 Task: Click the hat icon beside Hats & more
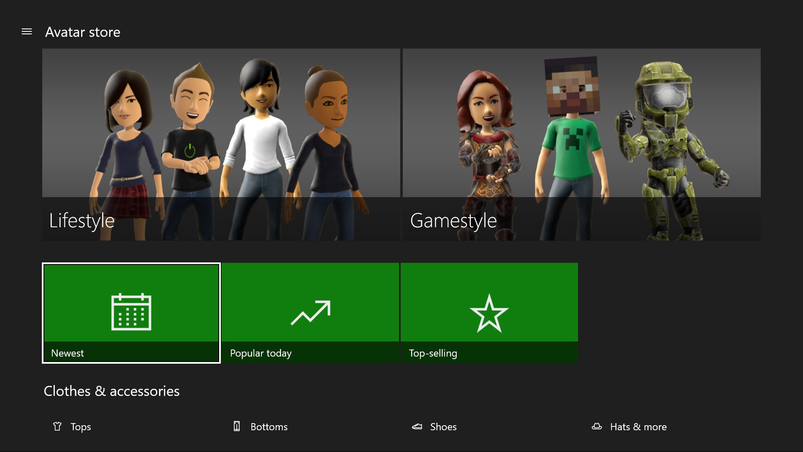tap(597, 426)
